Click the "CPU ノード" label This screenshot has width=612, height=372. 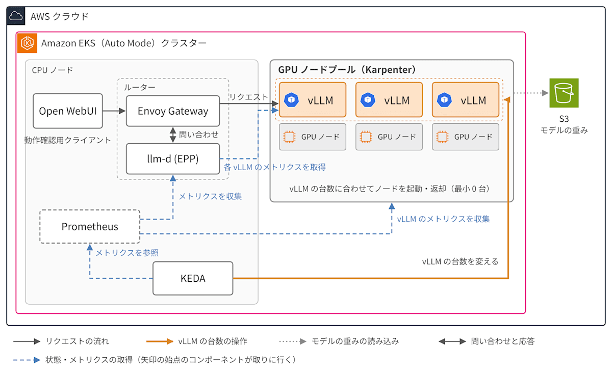[x=53, y=70]
